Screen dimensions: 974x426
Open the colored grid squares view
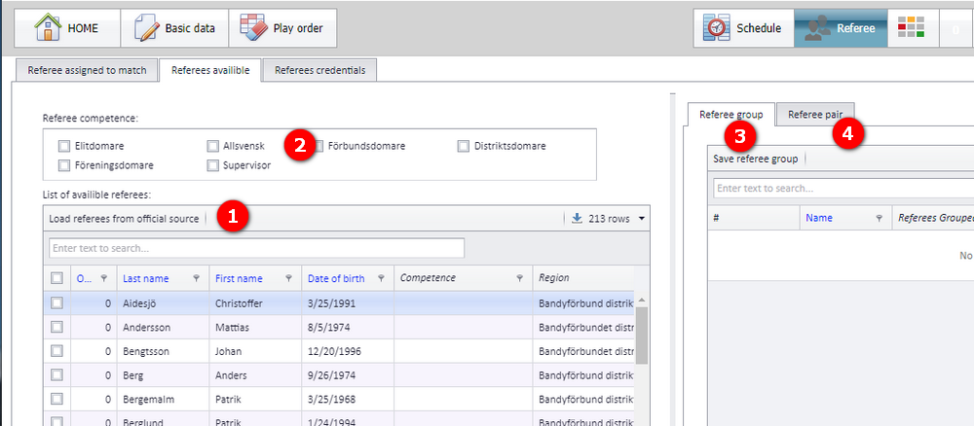911,26
